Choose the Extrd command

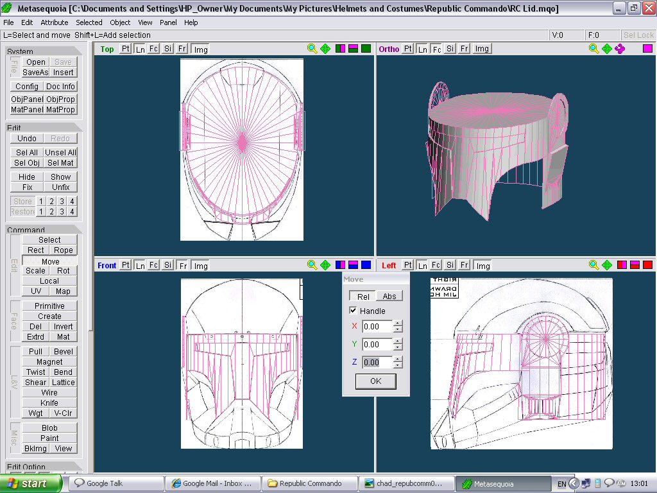tap(36, 337)
